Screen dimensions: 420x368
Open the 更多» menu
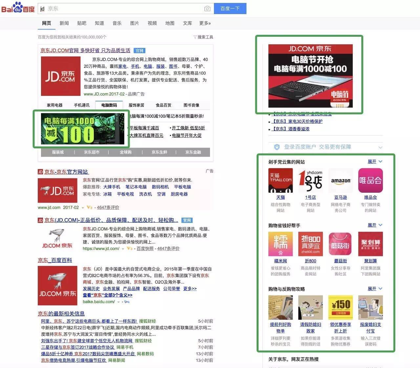(205, 23)
